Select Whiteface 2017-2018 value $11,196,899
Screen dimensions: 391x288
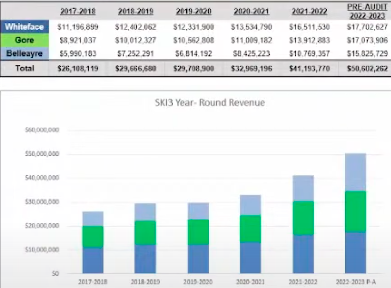tap(78, 27)
